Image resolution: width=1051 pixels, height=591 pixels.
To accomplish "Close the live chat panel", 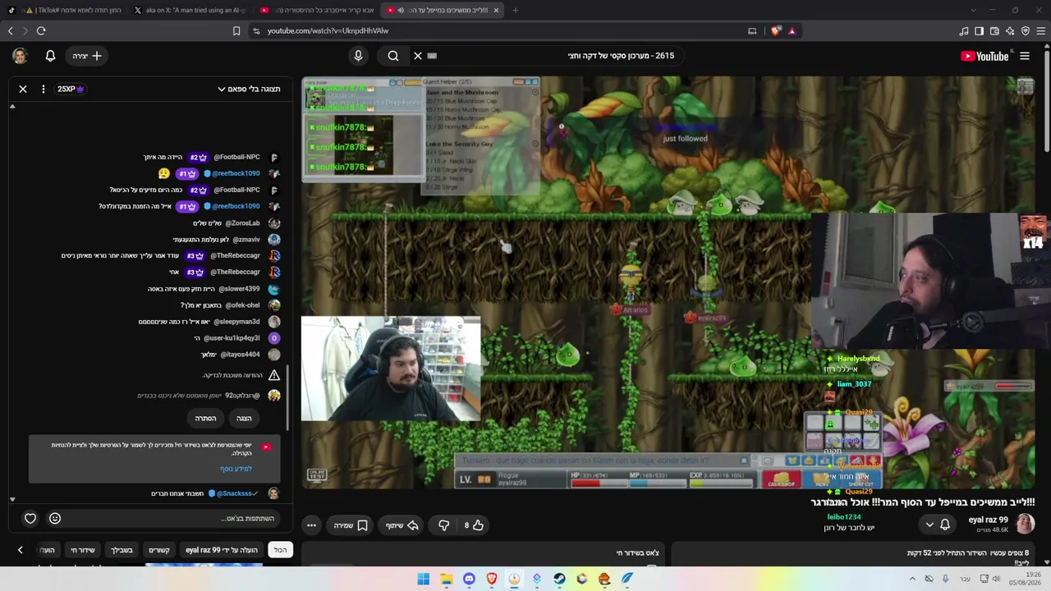I will [x=23, y=89].
